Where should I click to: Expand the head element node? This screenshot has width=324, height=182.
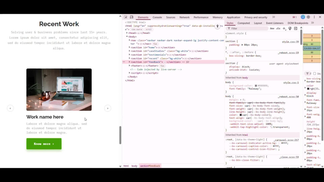point(127,33)
